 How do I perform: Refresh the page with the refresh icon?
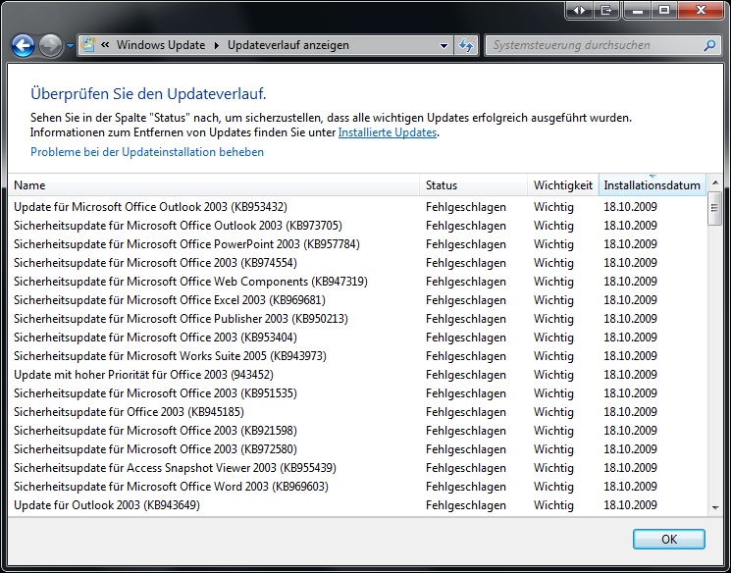[466, 45]
